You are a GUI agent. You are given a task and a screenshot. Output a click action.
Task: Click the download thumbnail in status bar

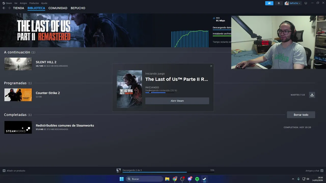pyautogui.click(x=119, y=171)
